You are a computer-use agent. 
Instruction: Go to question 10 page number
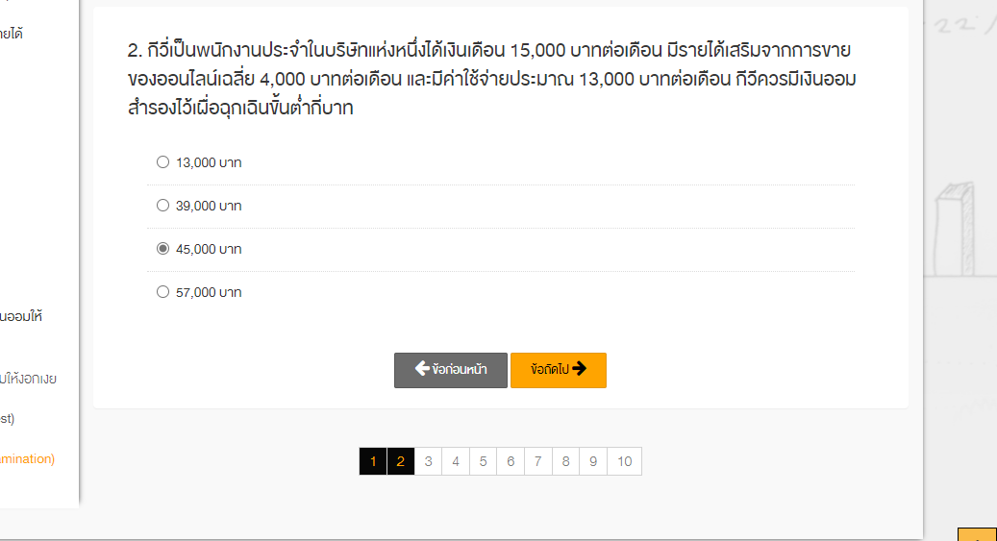[624, 461]
